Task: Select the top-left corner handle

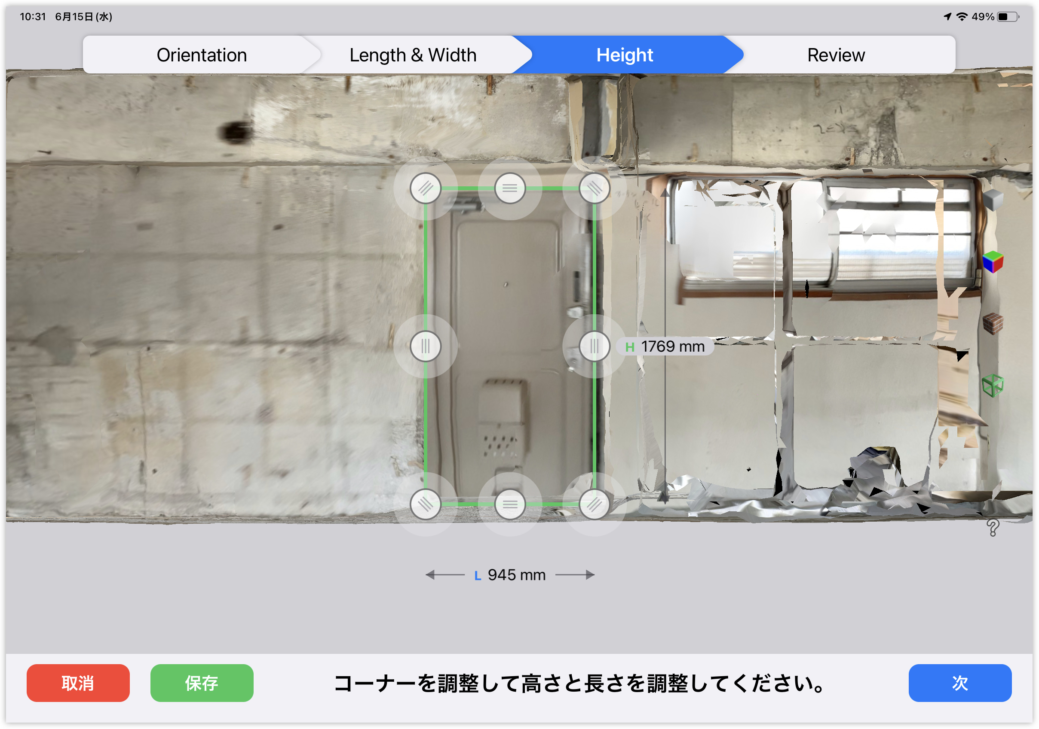Action: click(426, 188)
